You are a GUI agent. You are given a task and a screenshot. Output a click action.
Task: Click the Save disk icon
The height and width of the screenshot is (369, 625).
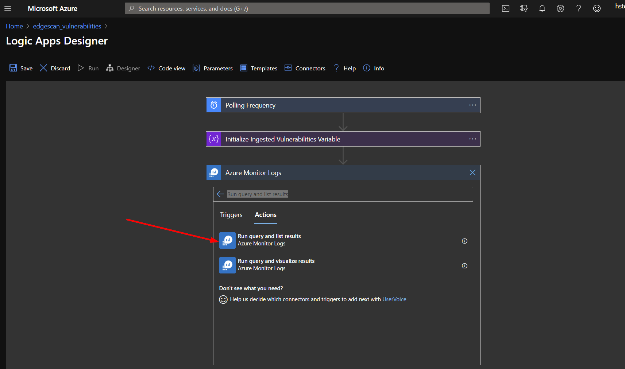click(x=13, y=68)
